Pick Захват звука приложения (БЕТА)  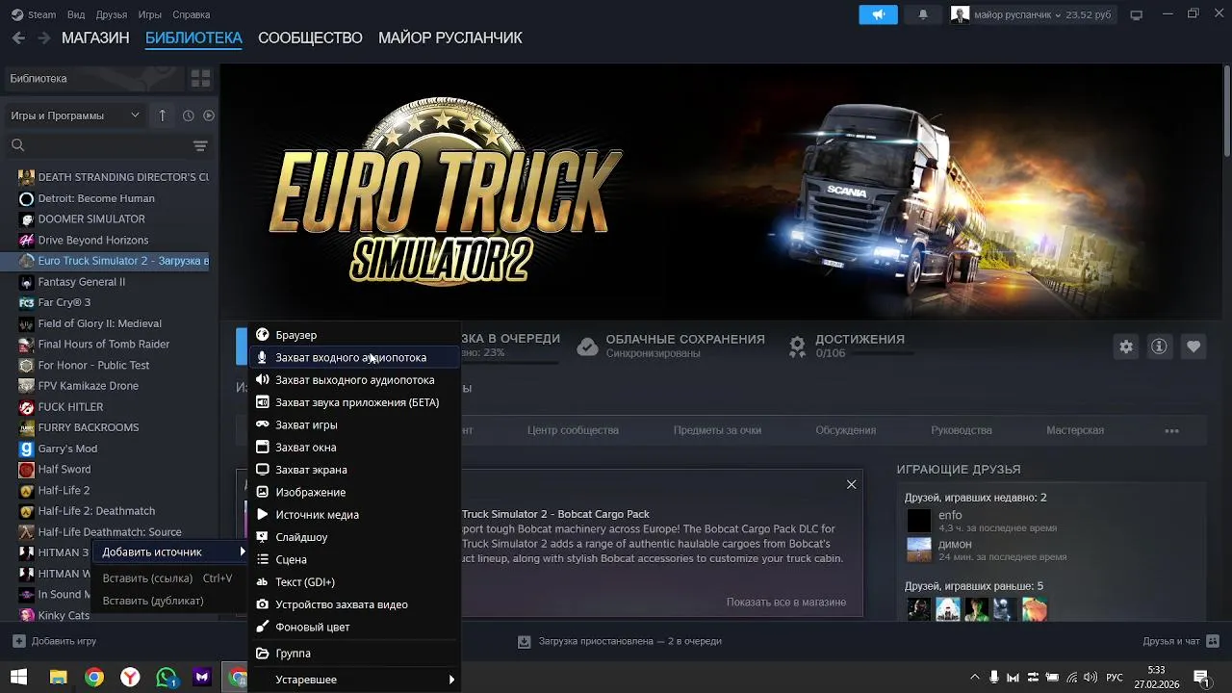354,402
